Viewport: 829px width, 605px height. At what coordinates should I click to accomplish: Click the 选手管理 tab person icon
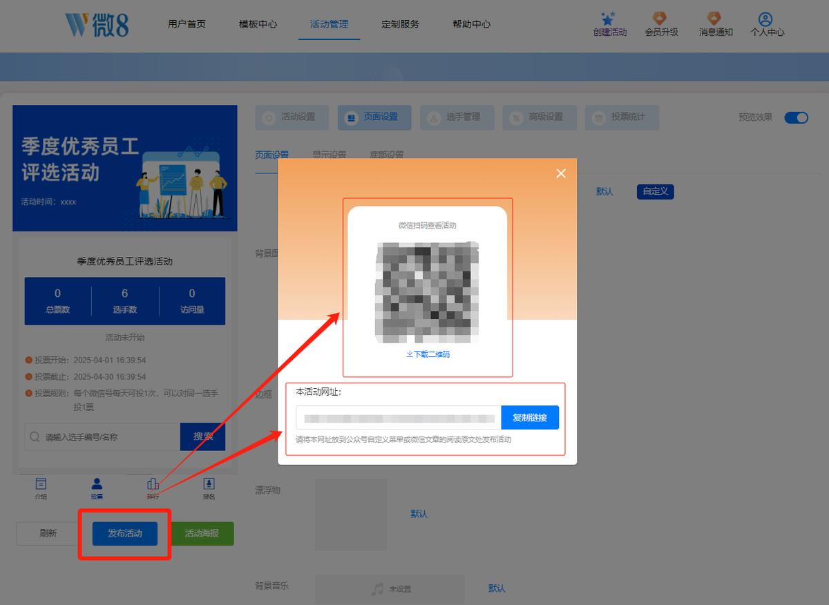(434, 117)
